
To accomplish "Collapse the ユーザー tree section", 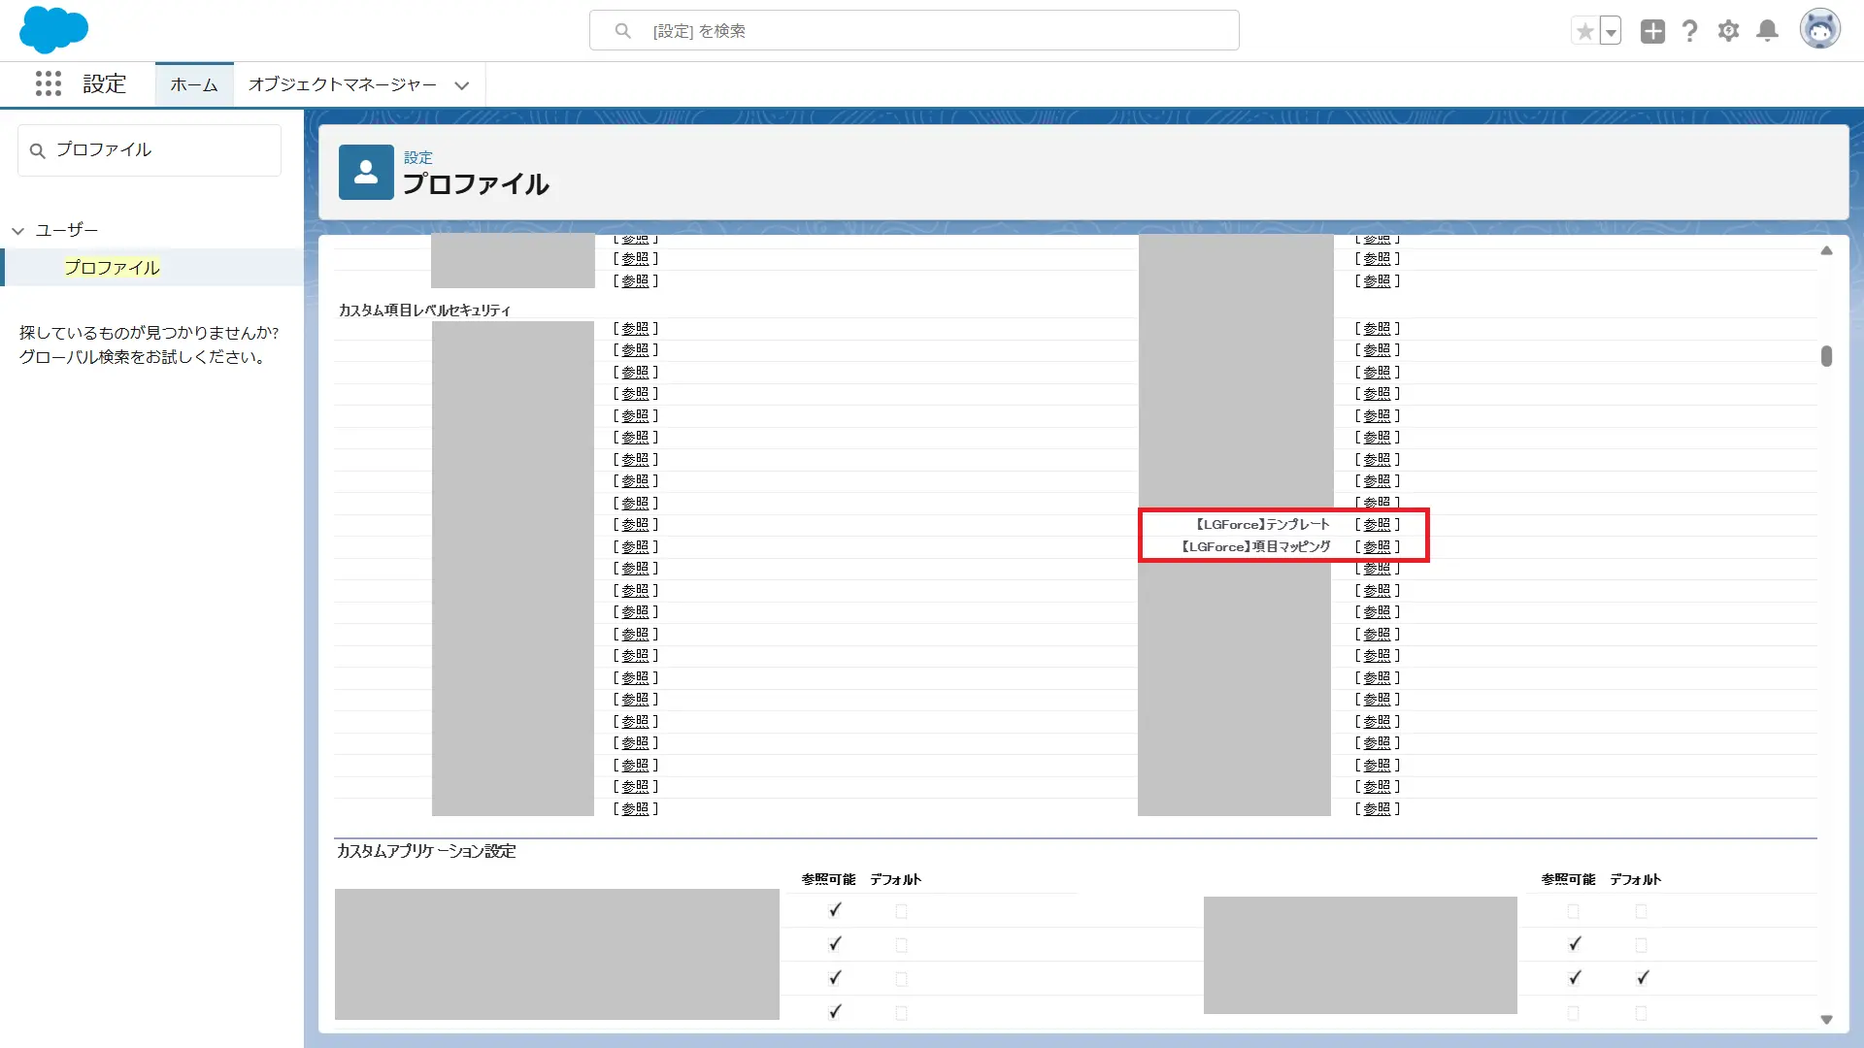I will coord(18,231).
